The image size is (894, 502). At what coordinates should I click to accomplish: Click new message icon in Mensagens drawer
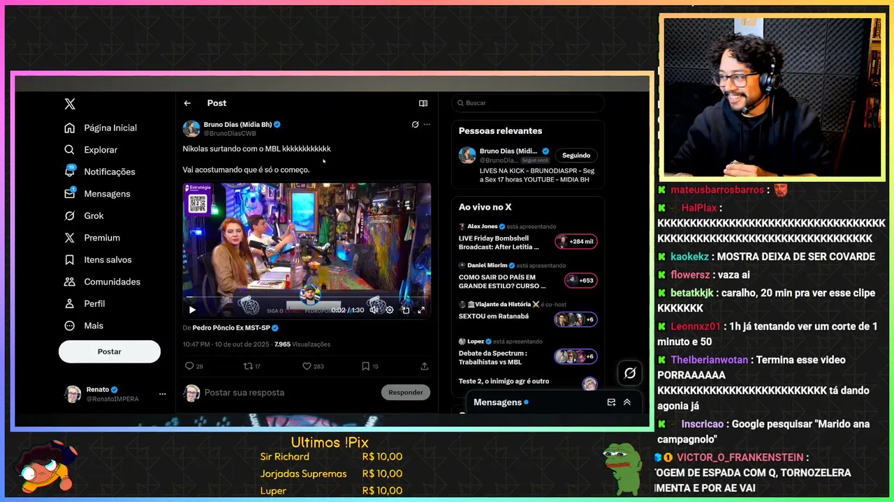(611, 402)
